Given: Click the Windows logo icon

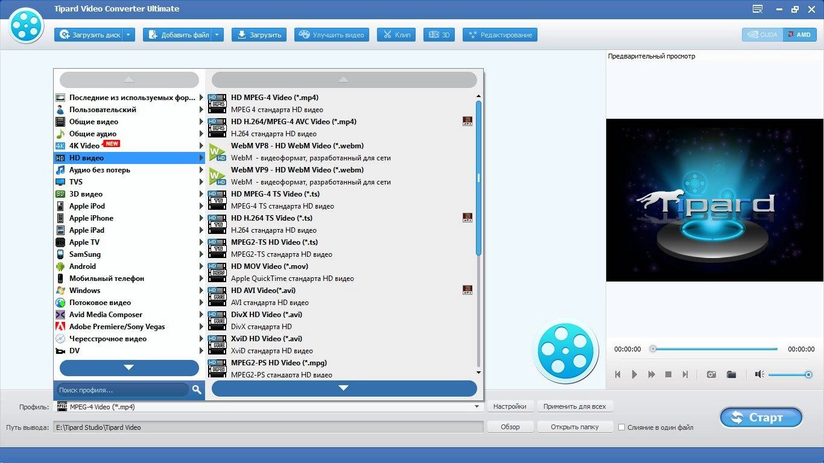Looking at the screenshot, I should [60, 290].
